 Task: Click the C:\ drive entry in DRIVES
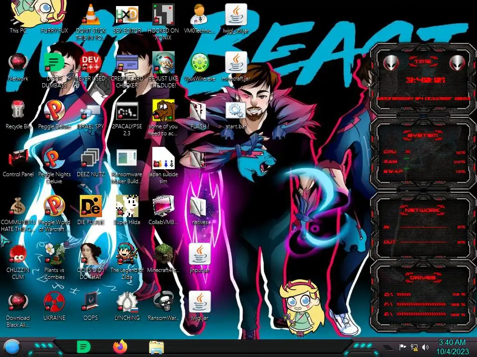[424, 294]
